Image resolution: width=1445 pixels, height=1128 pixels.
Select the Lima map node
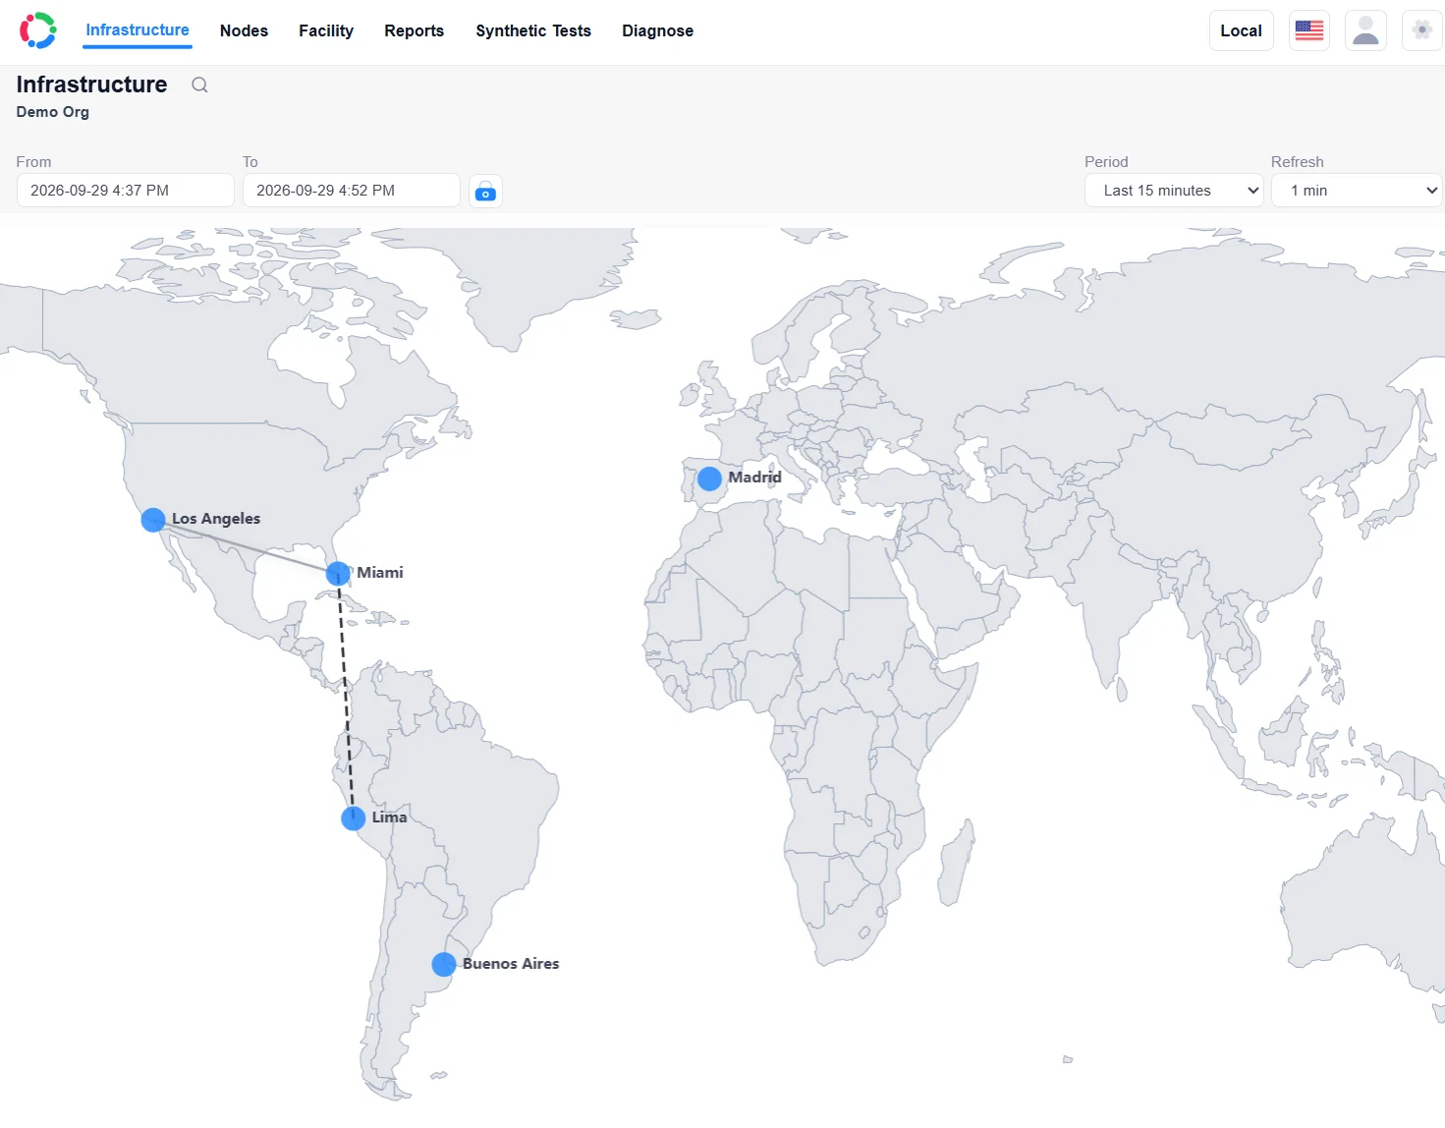coord(354,818)
